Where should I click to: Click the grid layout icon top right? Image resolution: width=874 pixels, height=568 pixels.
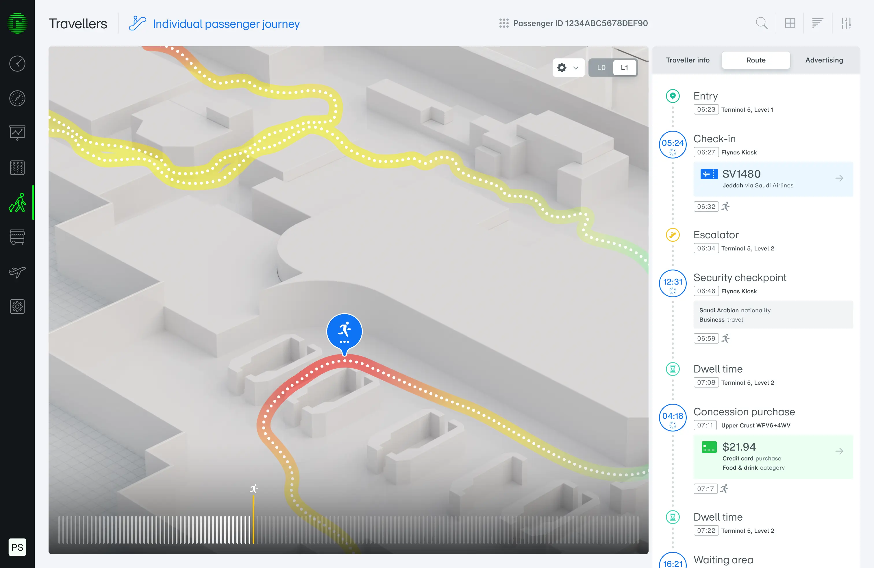[790, 23]
